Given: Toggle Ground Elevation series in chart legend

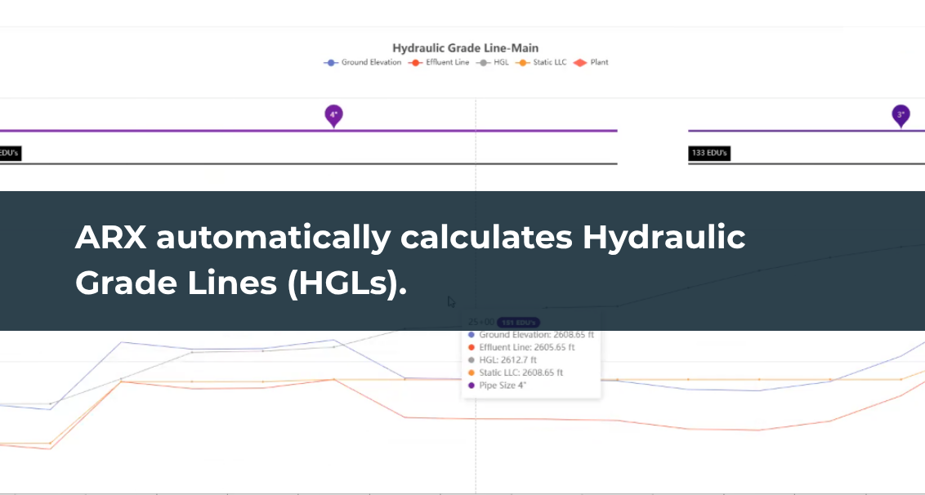Looking at the screenshot, I should (362, 63).
